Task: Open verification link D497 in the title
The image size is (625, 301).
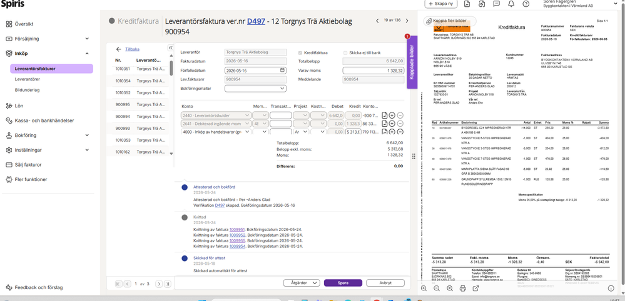Action: [256, 21]
